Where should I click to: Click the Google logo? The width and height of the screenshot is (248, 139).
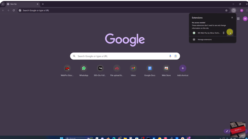pos(125,40)
